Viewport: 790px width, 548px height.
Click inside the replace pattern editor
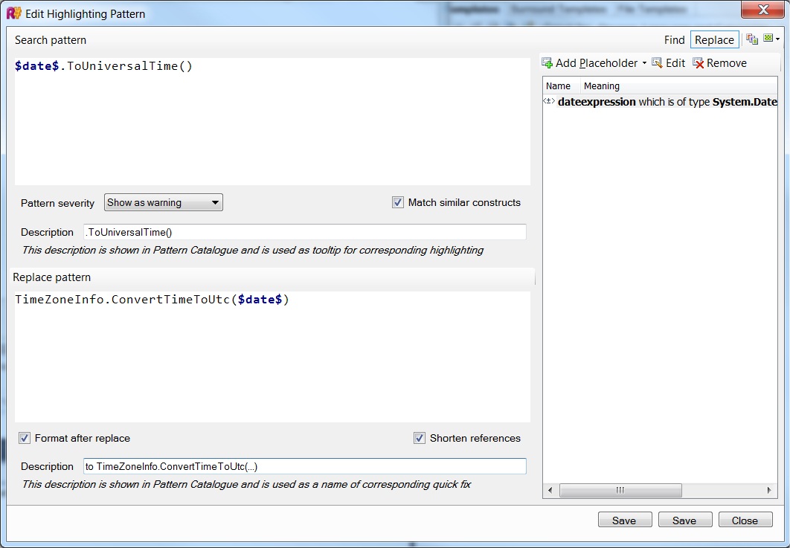pos(272,357)
